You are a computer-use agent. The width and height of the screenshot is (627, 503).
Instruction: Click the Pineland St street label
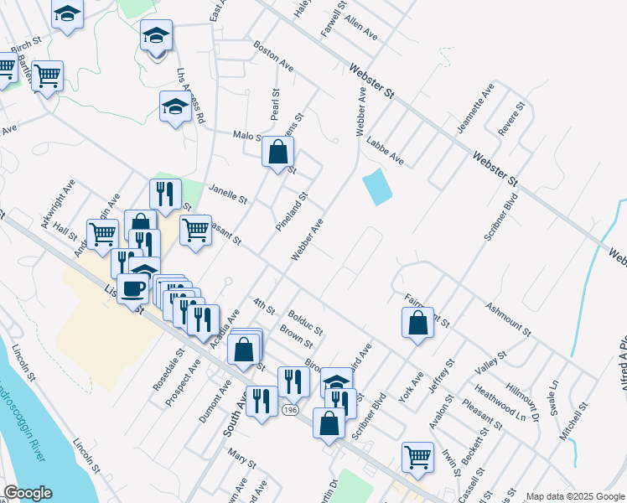point(292,211)
